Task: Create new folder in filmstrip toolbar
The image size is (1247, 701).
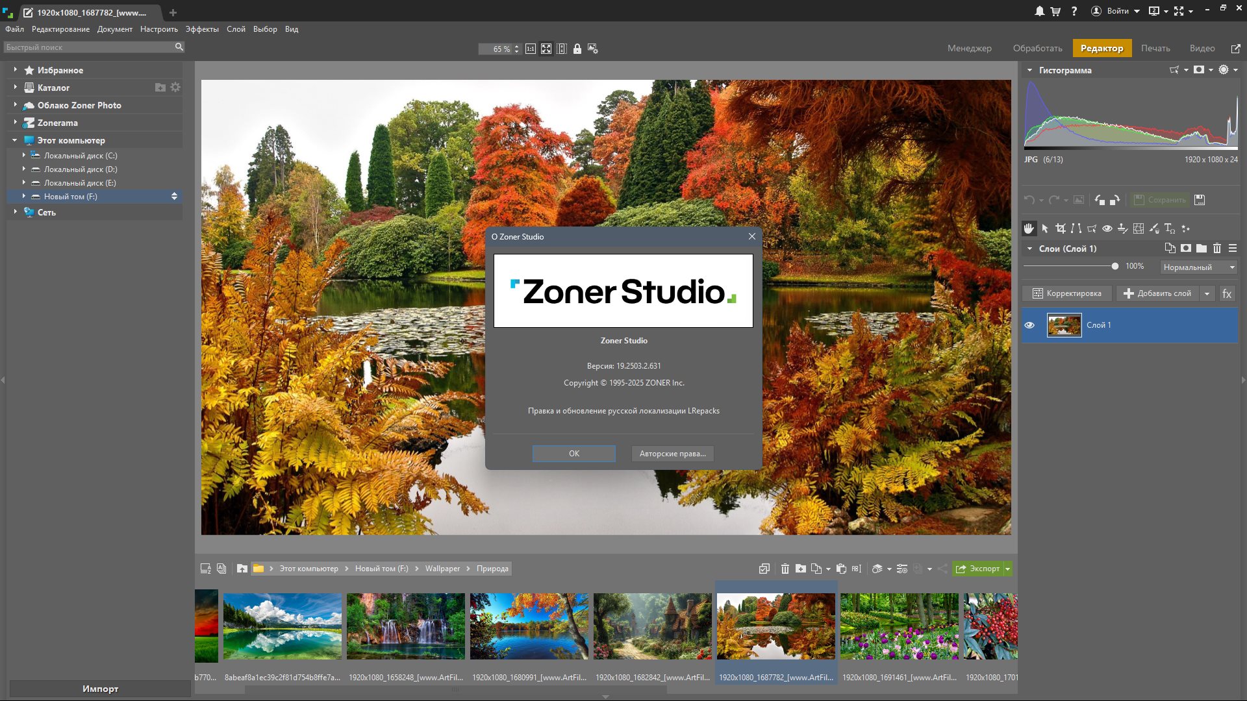Action: coord(801,569)
